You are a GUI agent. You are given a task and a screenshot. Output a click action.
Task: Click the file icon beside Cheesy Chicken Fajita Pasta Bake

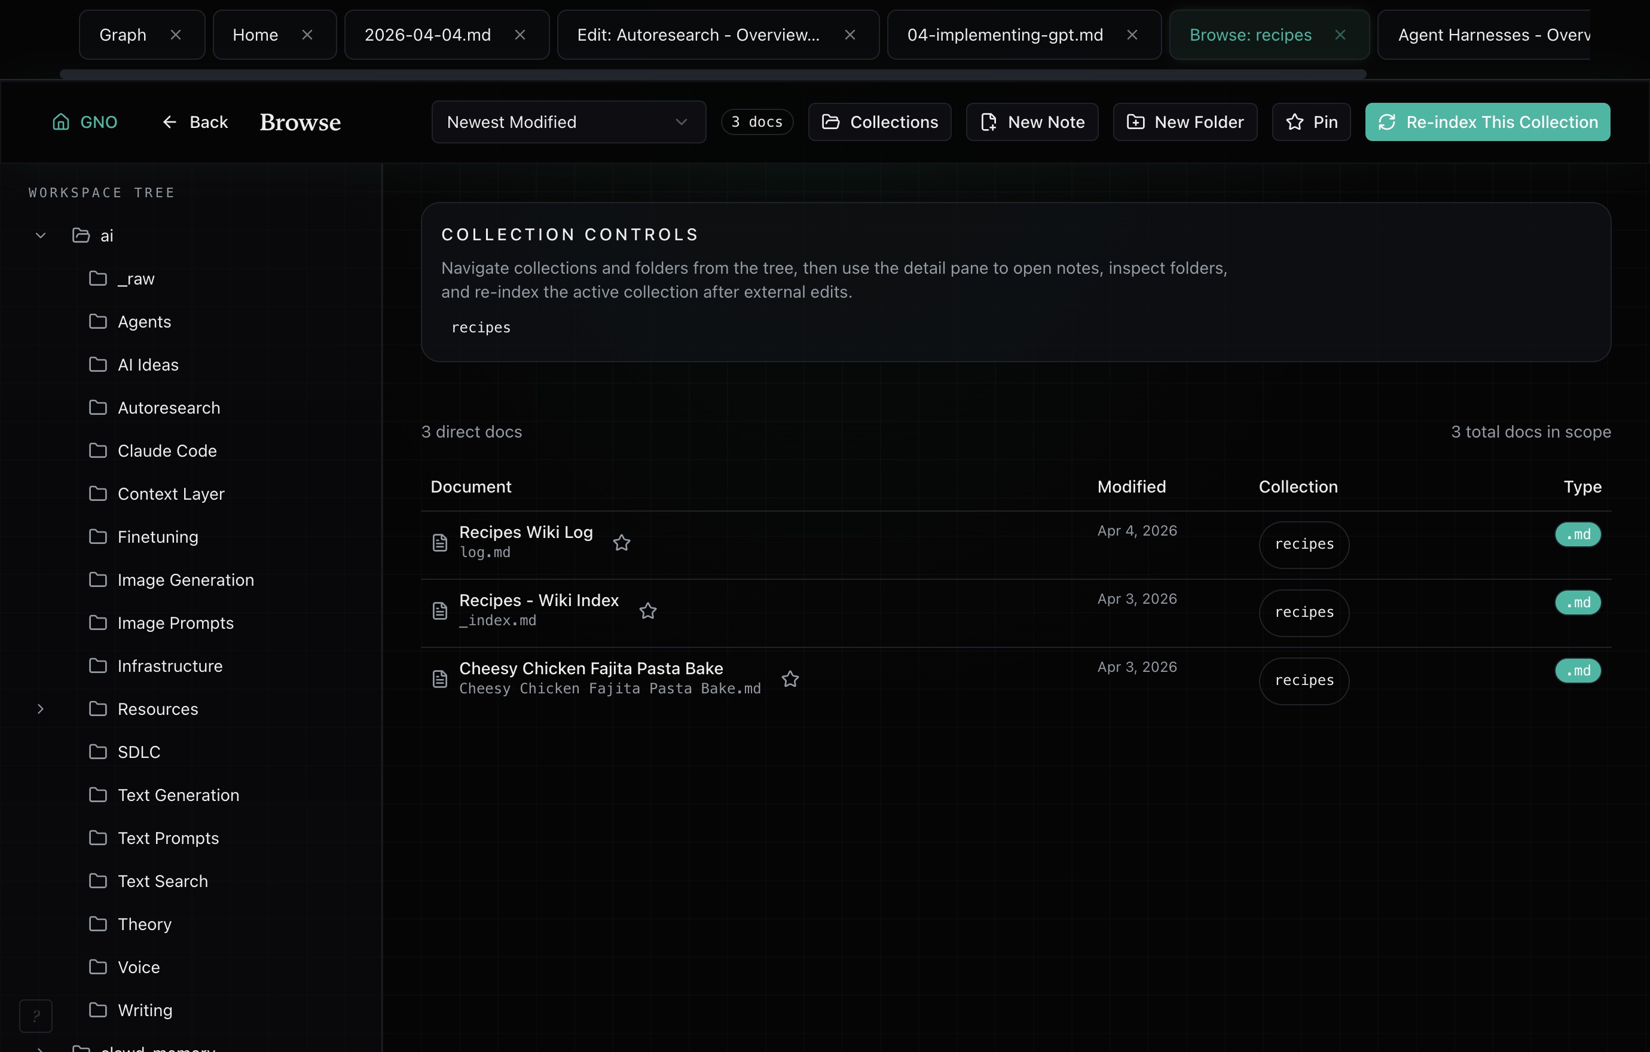[440, 679]
